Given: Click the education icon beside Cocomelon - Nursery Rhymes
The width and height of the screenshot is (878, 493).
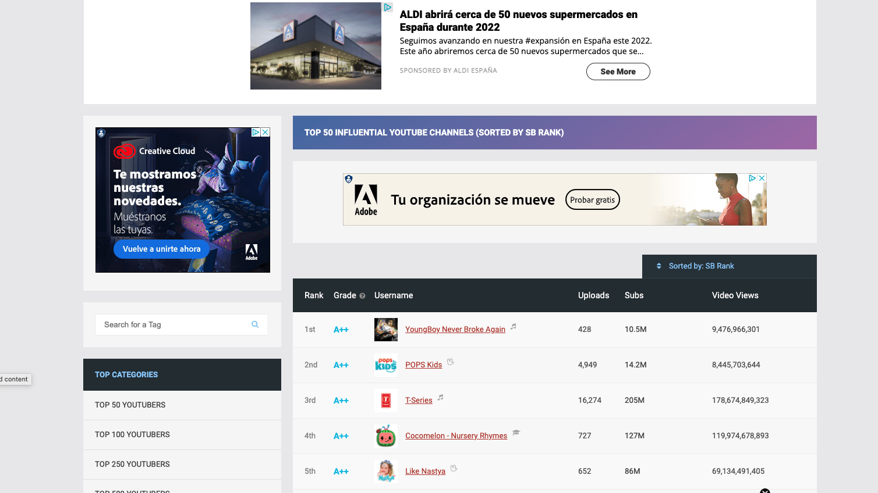Looking at the screenshot, I should click(516, 433).
